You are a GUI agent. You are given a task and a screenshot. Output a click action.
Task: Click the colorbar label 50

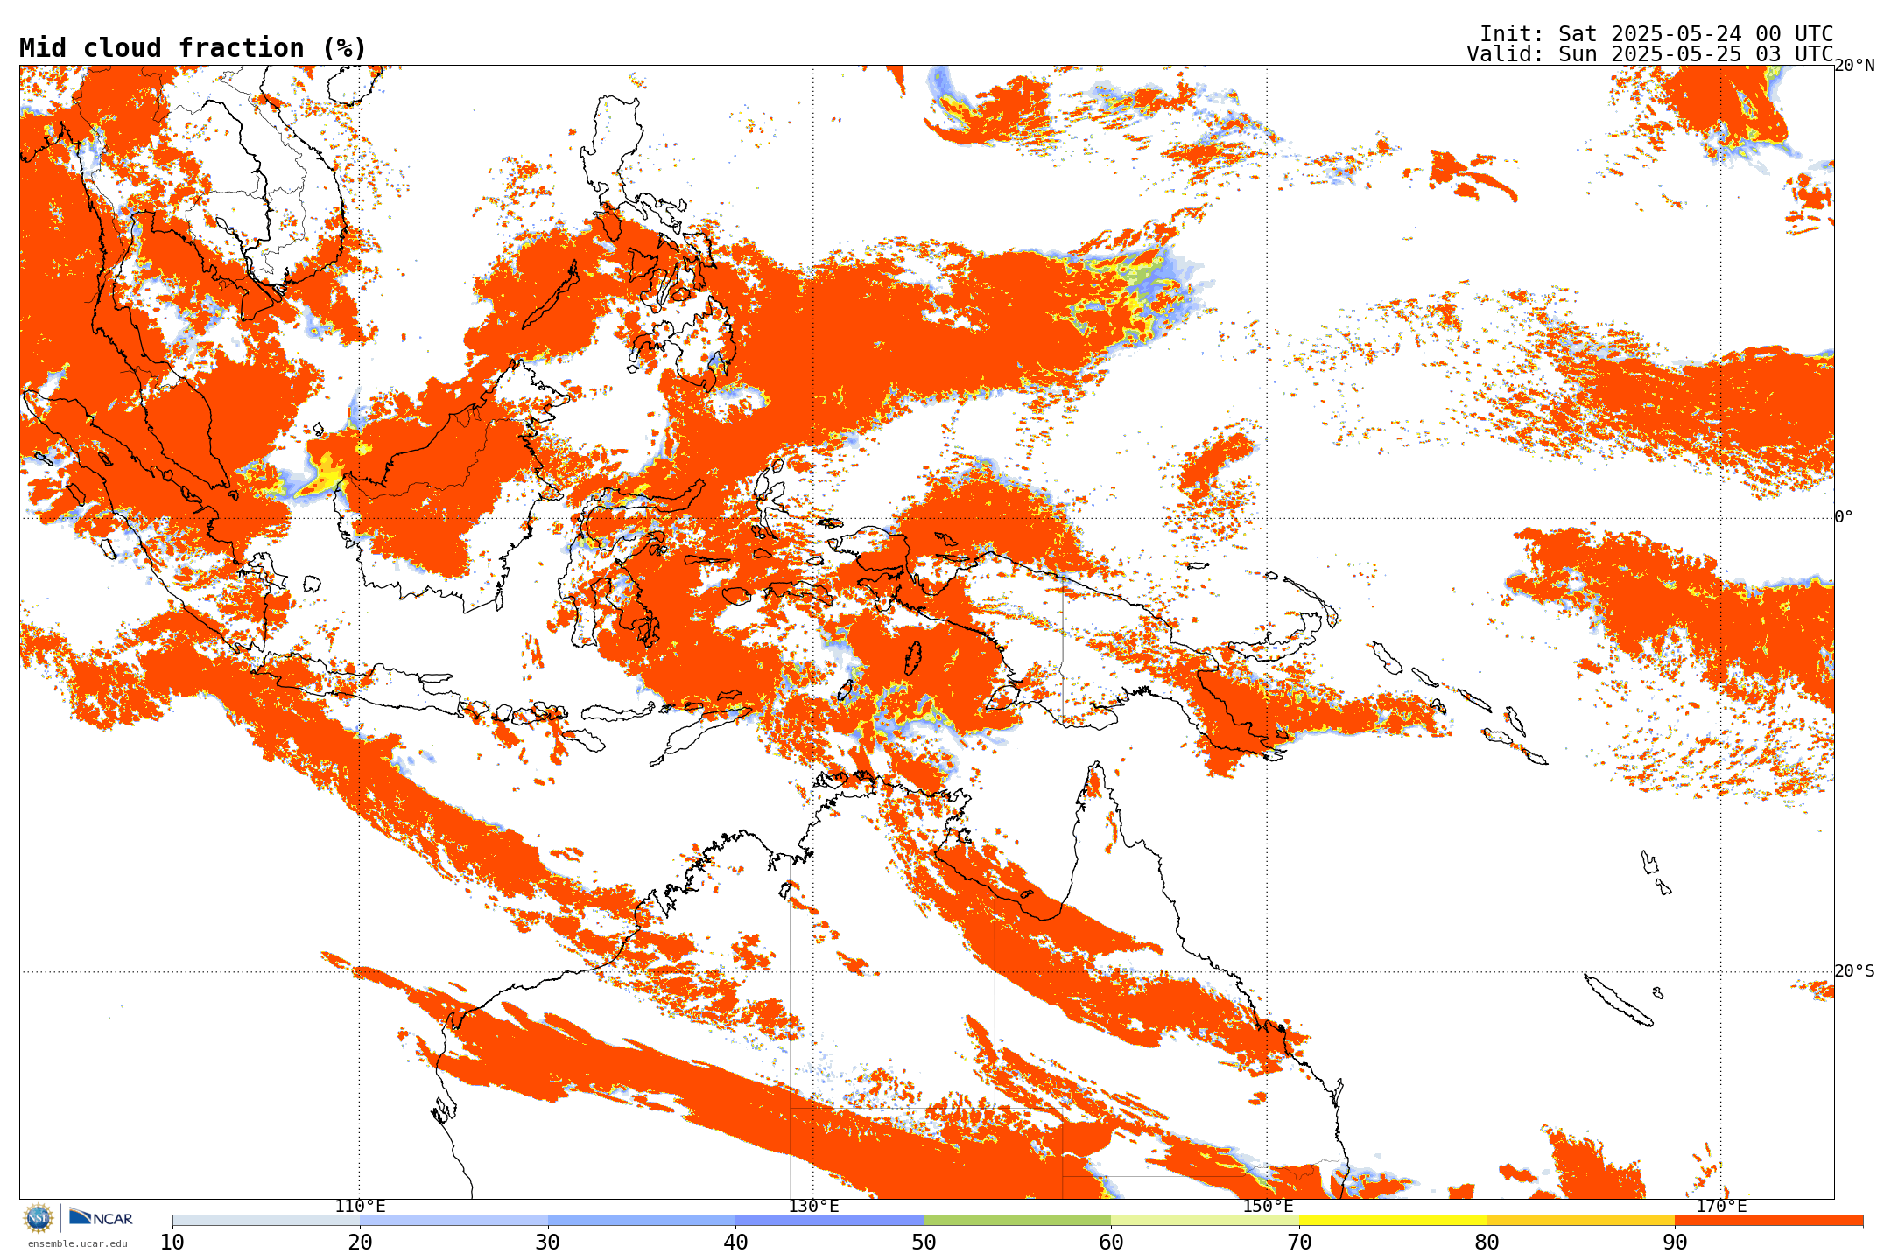tap(924, 1242)
